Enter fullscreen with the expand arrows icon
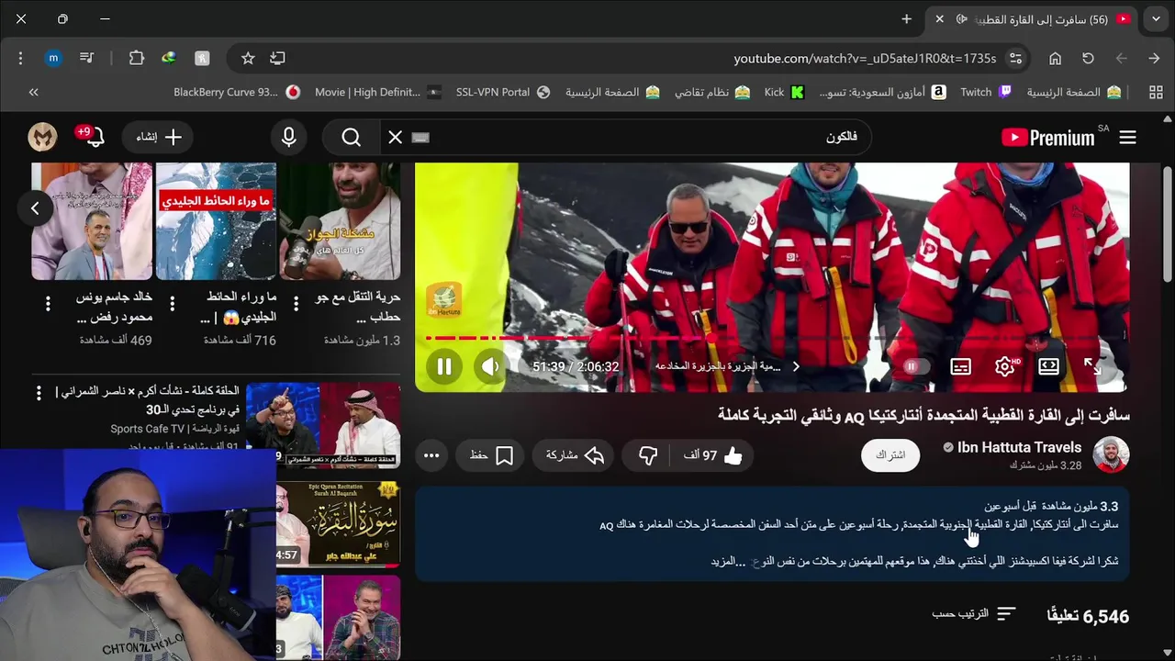Screen dimensions: 1175x661 click(1092, 366)
